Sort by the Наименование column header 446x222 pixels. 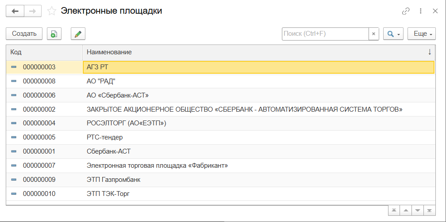click(x=259, y=52)
